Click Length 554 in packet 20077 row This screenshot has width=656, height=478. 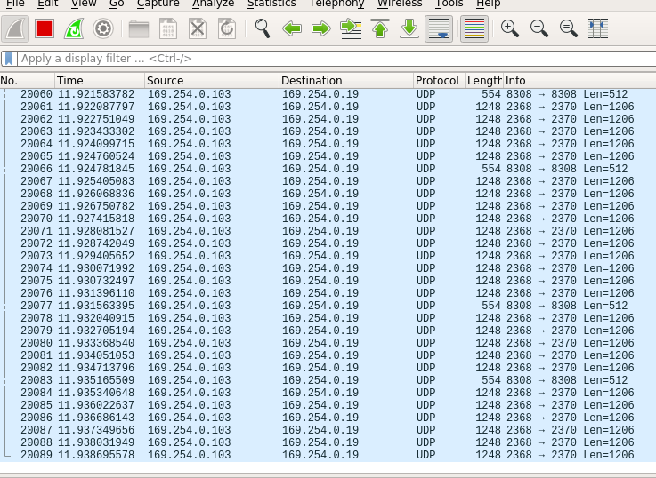tap(491, 306)
